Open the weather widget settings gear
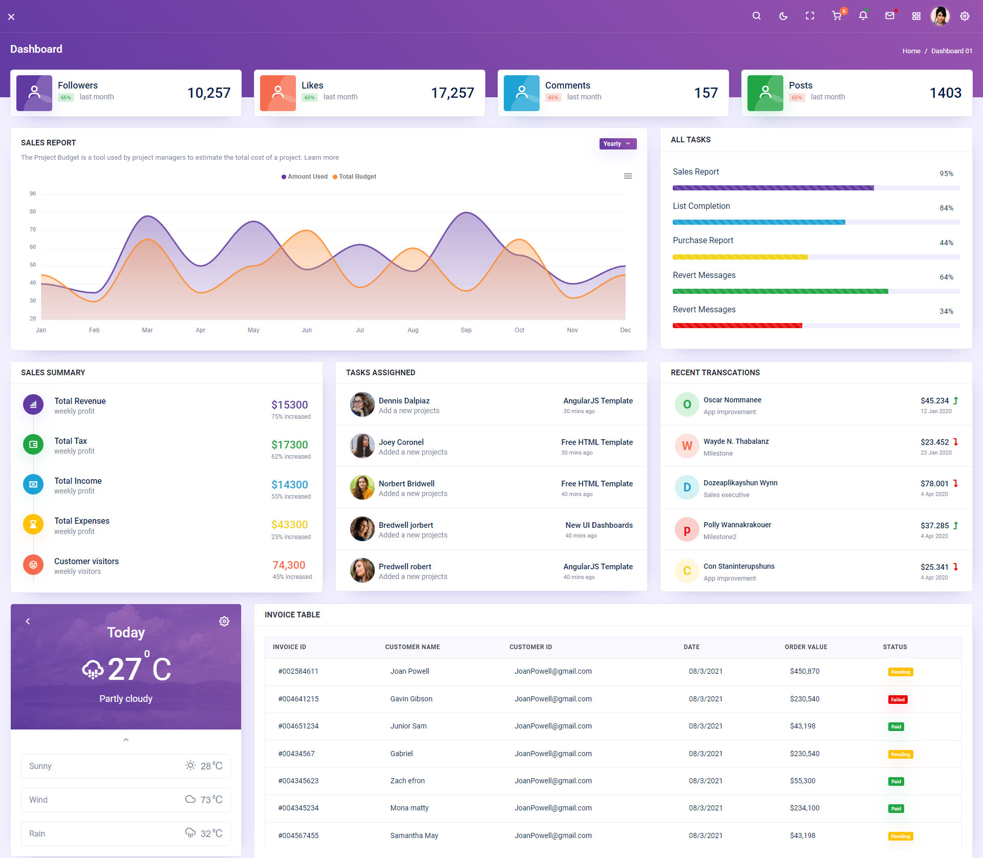The image size is (983, 858). pyautogui.click(x=224, y=621)
